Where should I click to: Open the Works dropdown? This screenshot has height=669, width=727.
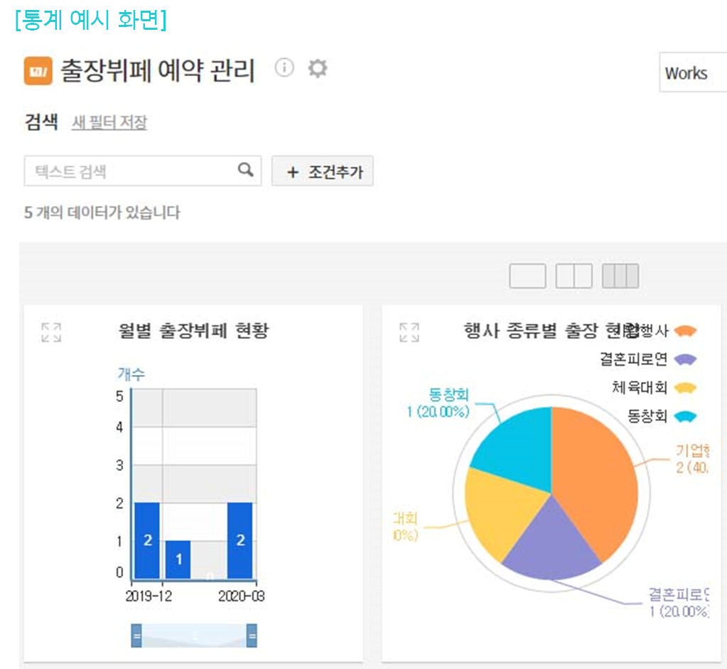tap(691, 73)
